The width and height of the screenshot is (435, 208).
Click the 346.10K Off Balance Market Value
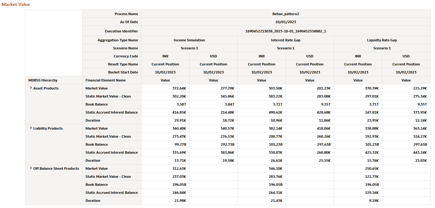(x=261, y=168)
